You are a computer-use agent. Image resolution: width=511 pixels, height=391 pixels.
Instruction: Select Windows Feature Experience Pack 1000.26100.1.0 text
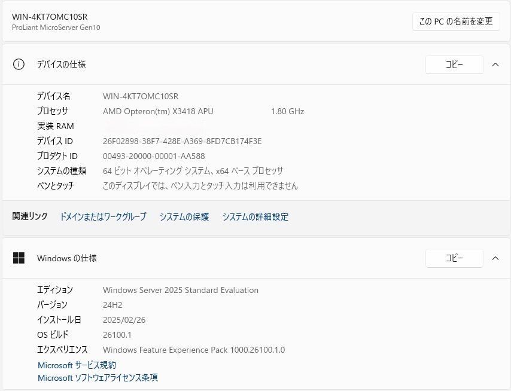(194, 350)
